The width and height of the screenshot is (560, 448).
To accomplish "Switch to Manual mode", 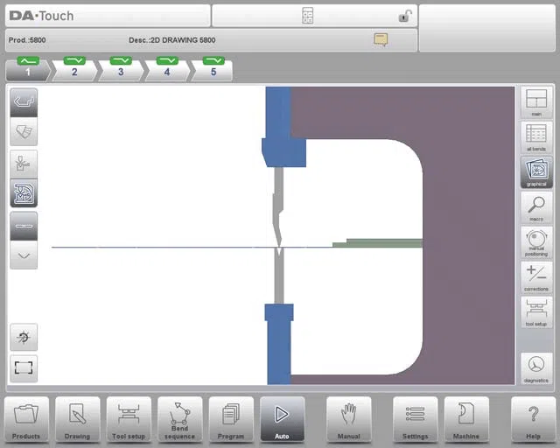I will pyautogui.click(x=348, y=419).
